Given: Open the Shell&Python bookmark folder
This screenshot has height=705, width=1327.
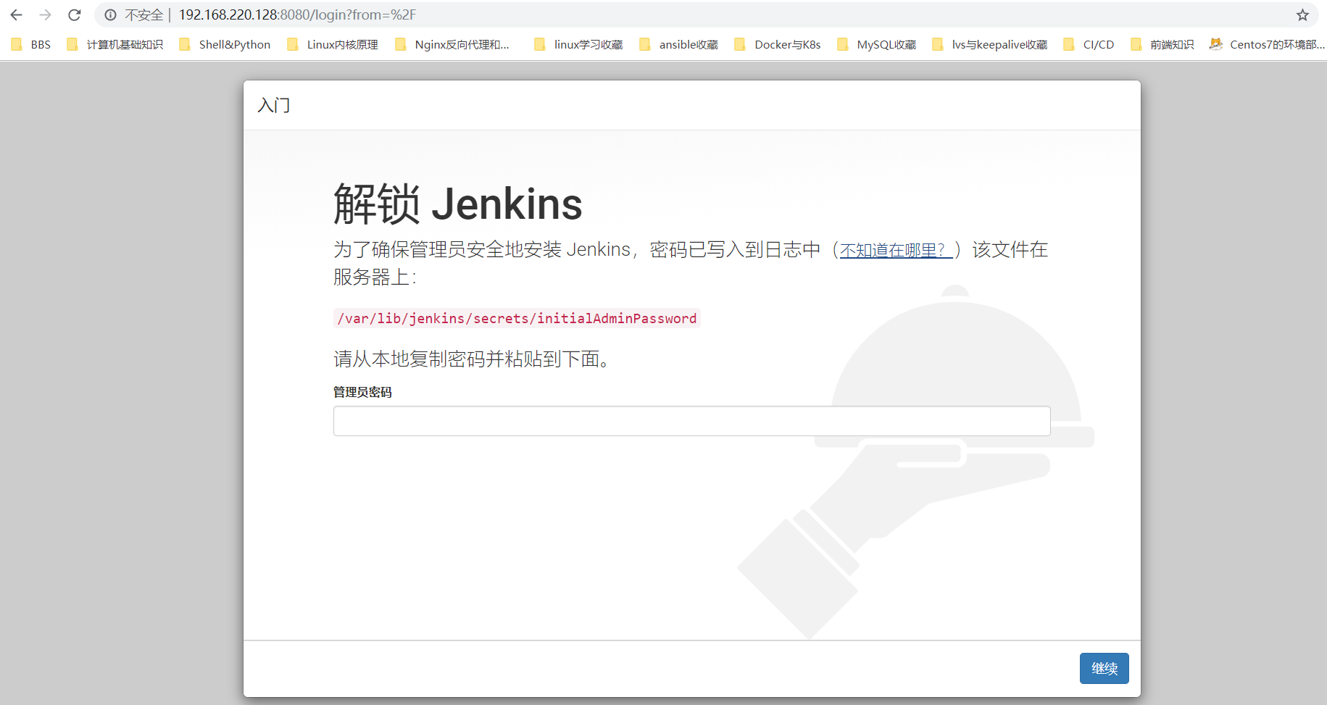Looking at the screenshot, I should [225, 44].
